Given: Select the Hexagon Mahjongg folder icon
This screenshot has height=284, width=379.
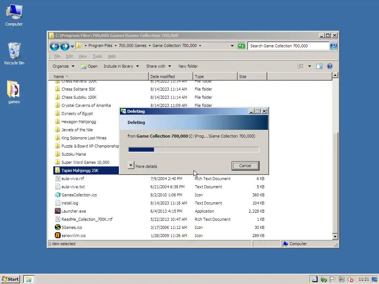Looking at the screenshot, I should (57, 122).
